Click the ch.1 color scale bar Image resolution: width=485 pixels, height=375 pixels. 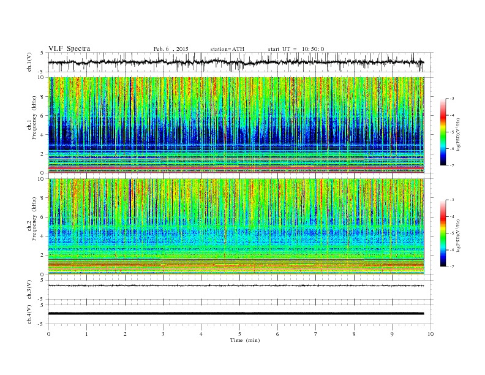[443, 132]
